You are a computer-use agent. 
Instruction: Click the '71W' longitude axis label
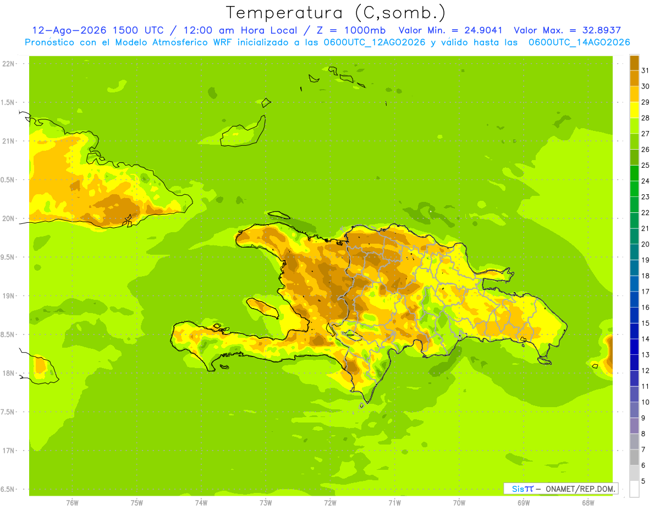[394, 503]
